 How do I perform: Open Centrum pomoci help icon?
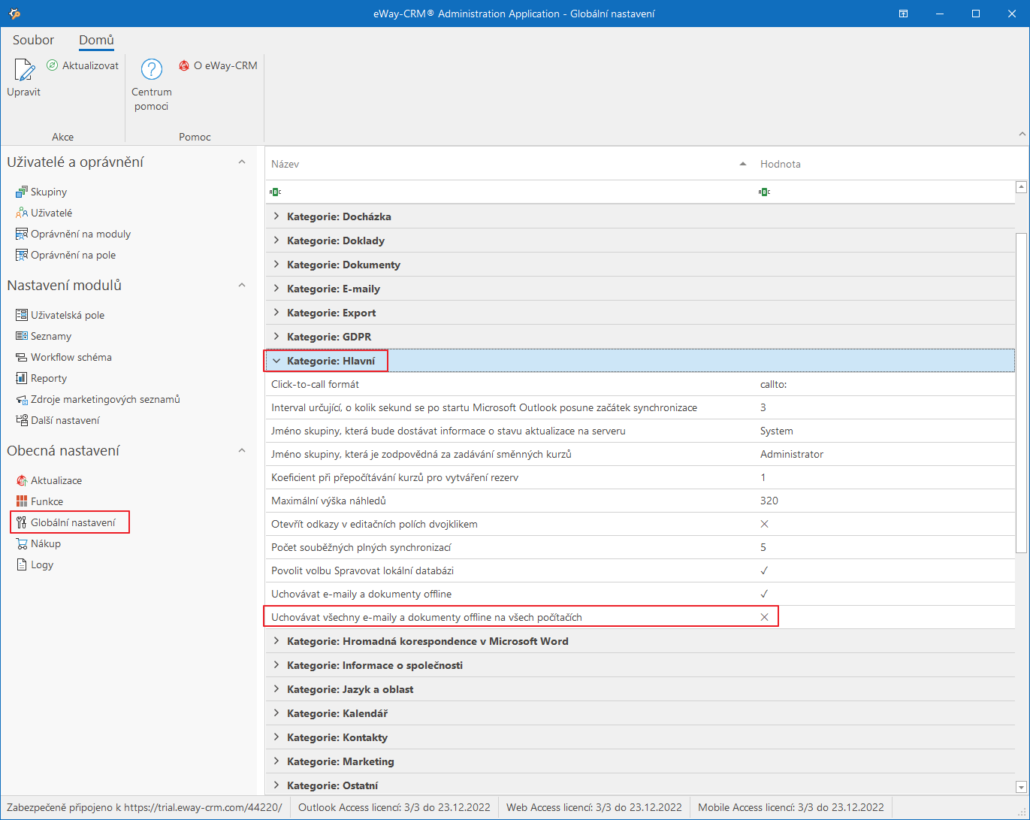coord(152,70)
